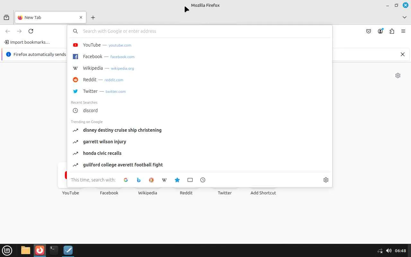Select the Reddit reddit.com suggestion
The image size is (411, 257).
200,80
